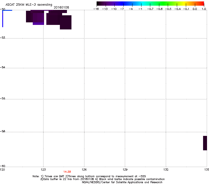This screenshot has width=209, height=184.
Task: Click the 0.0 color bar label
Action: pyautogui.click(x=195, y=9)
